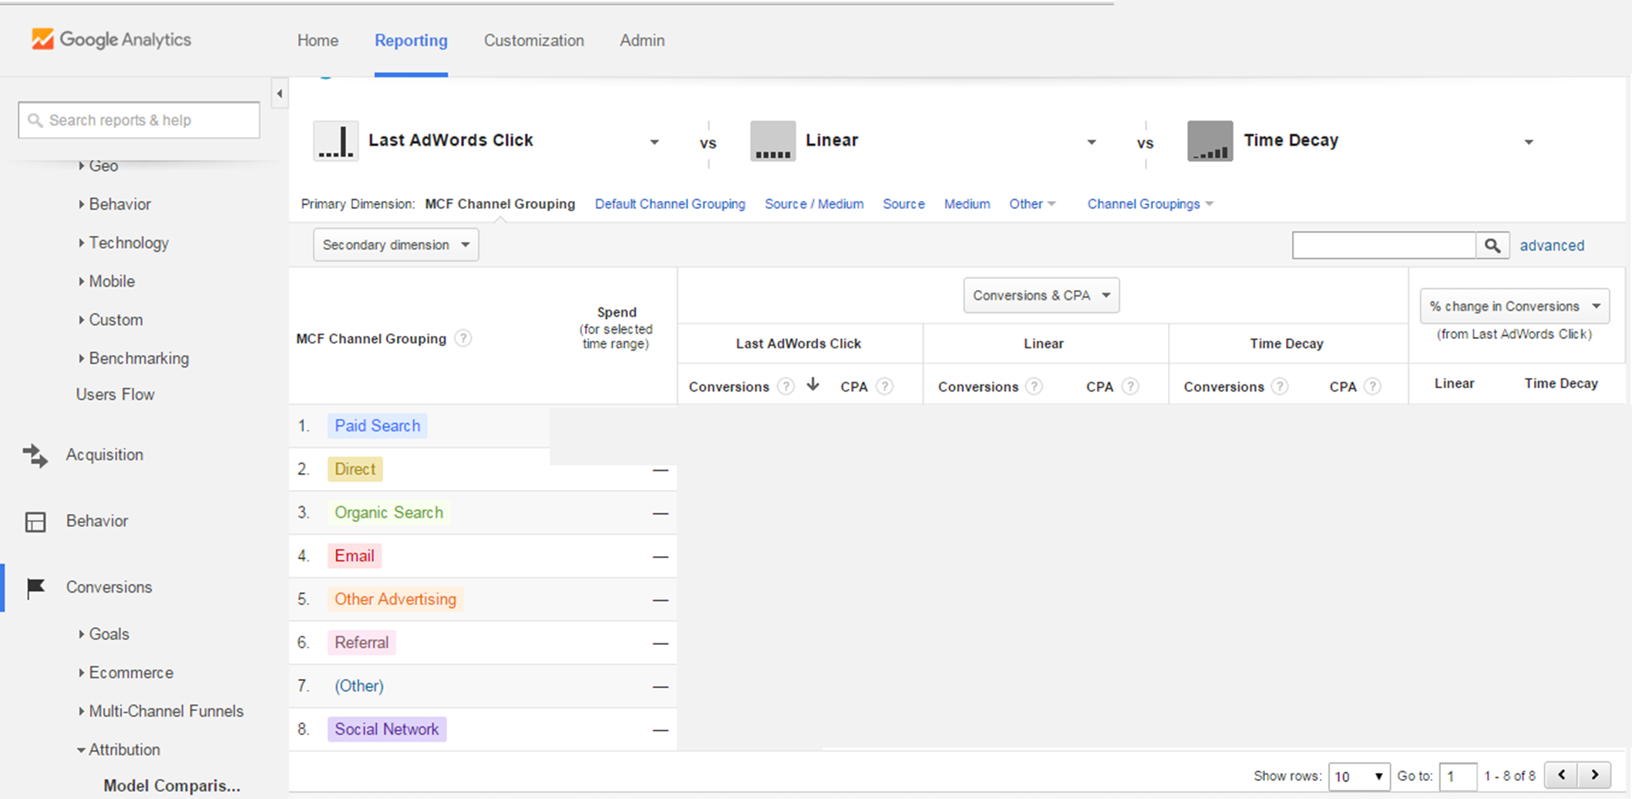This screenshot has width=1632, height=799.
Task: Open help for Time Decay Conversions
Action: [x=1280, y=387]
